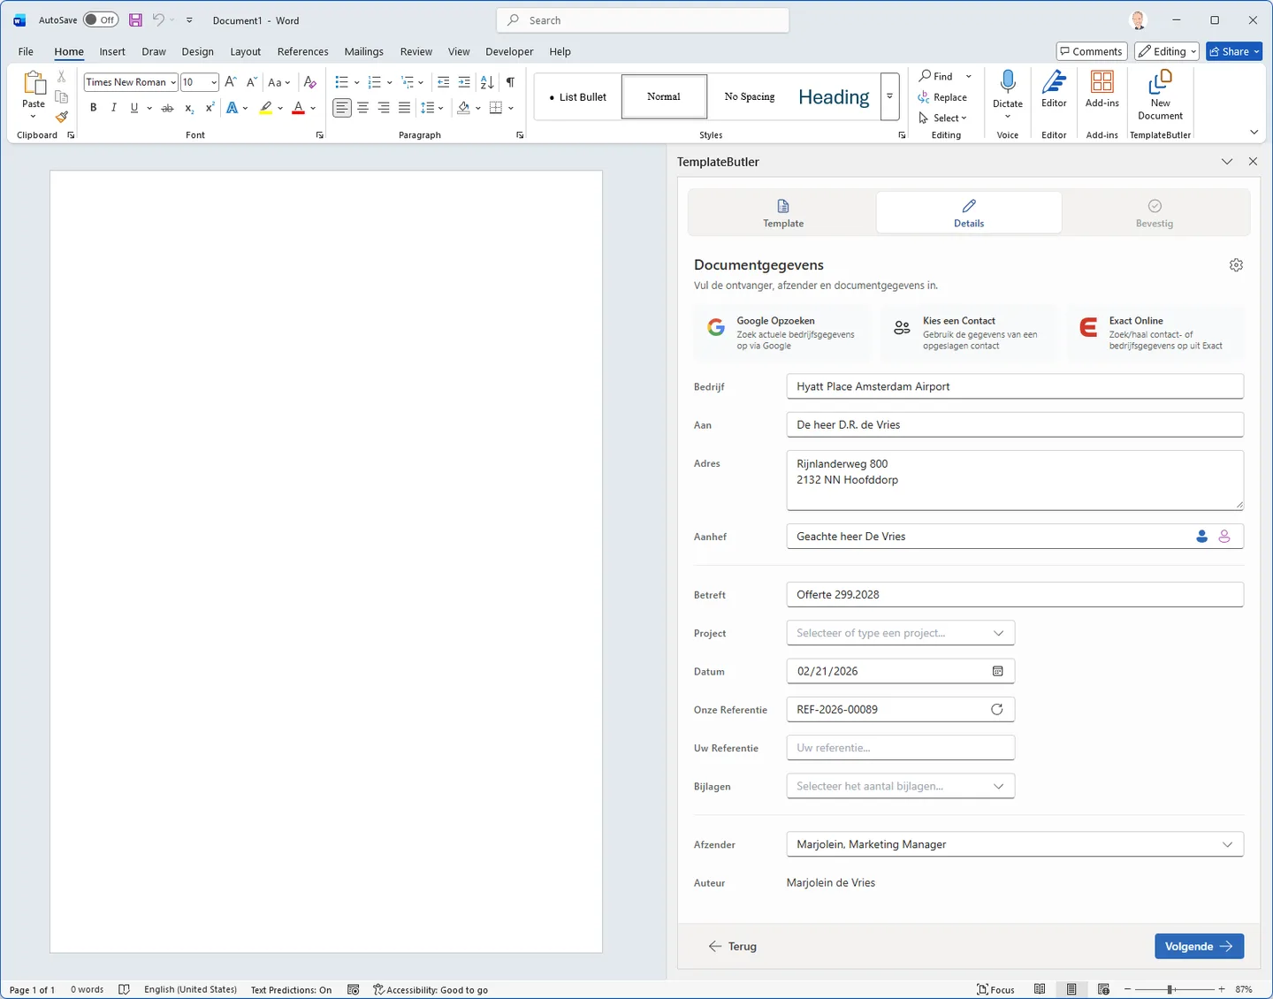Switch to the Template step tab
This screenshot has width=1273, height=999.
pos(782,213)
